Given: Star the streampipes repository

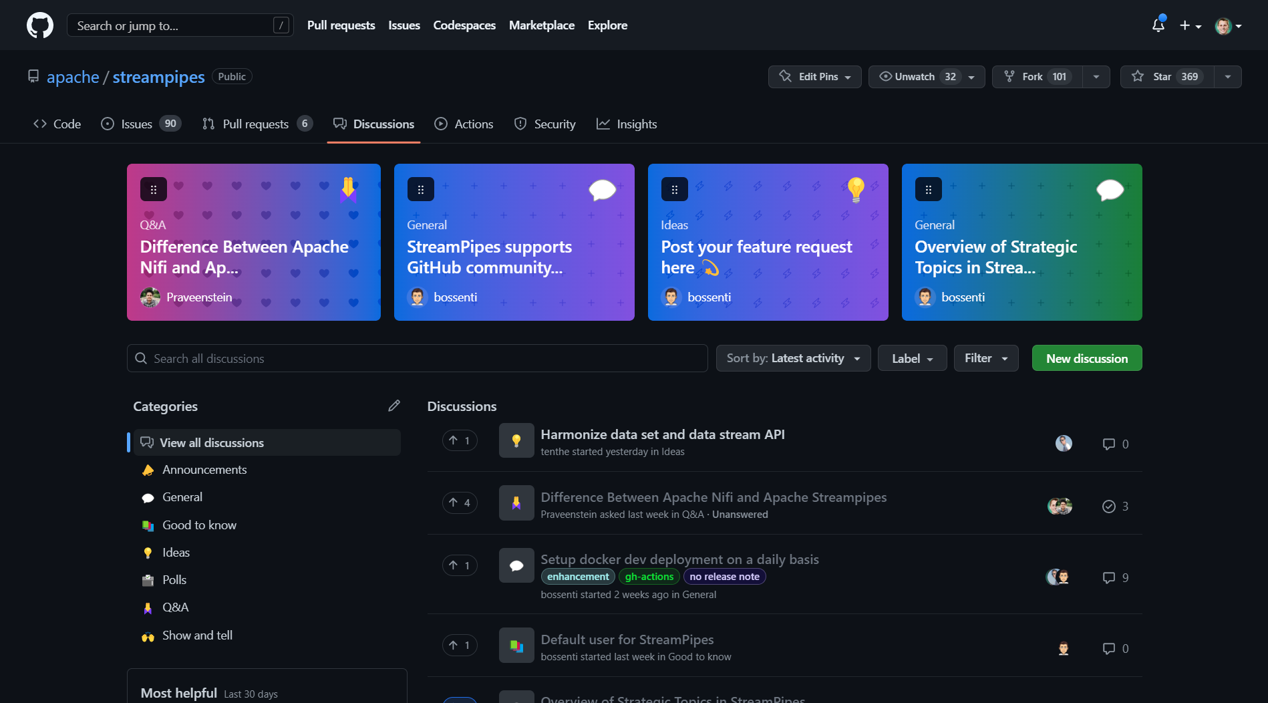Looking at the screenshot, I should [1167, 77].
